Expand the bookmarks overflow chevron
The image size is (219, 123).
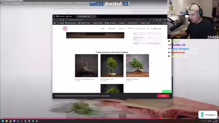coord(159,23)
